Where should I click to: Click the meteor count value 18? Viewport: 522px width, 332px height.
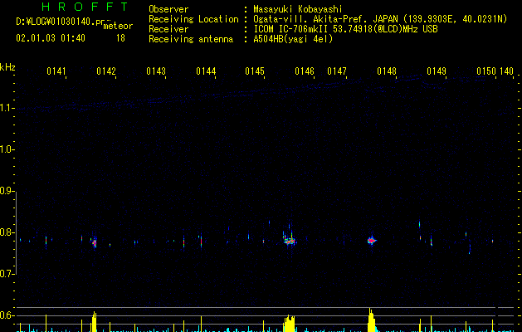click(120, 38)
